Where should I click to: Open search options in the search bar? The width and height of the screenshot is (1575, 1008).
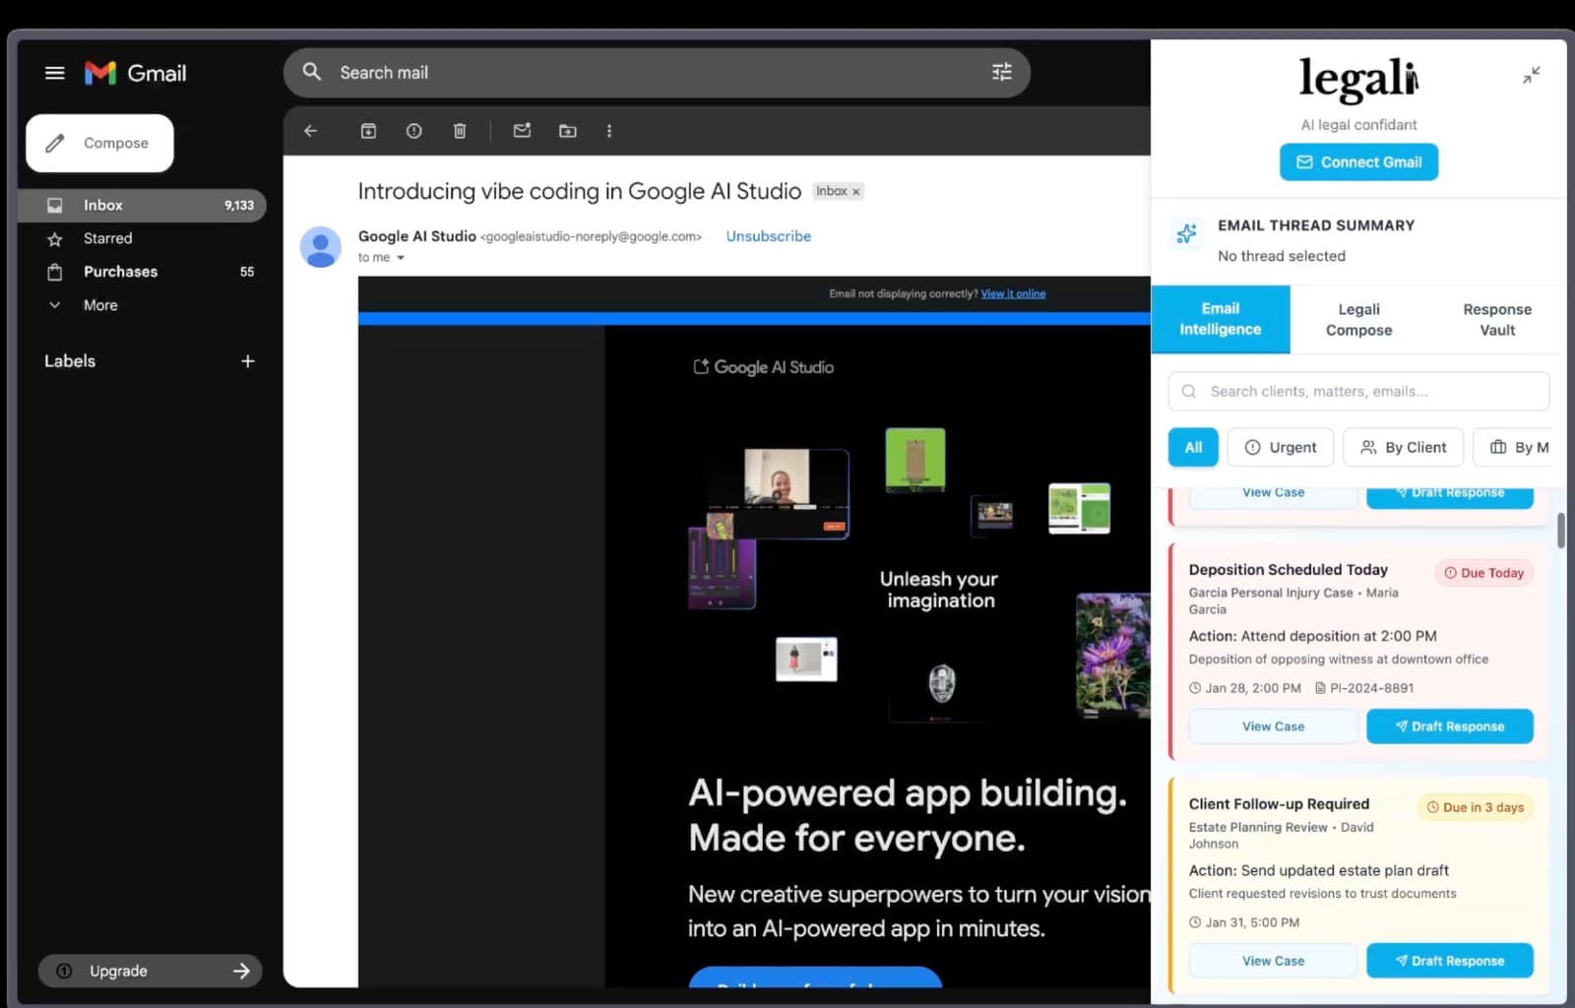[1002, 72]
